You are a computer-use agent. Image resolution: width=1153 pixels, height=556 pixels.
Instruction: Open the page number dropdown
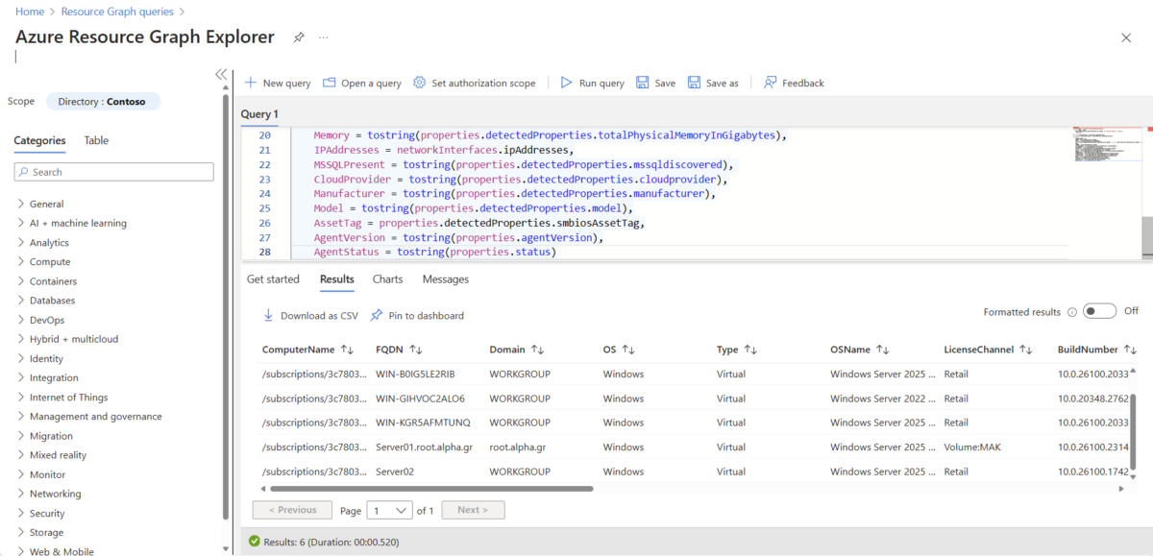389,510
